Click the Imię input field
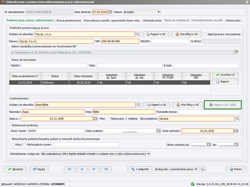250x187 pixels. [124, 112]
